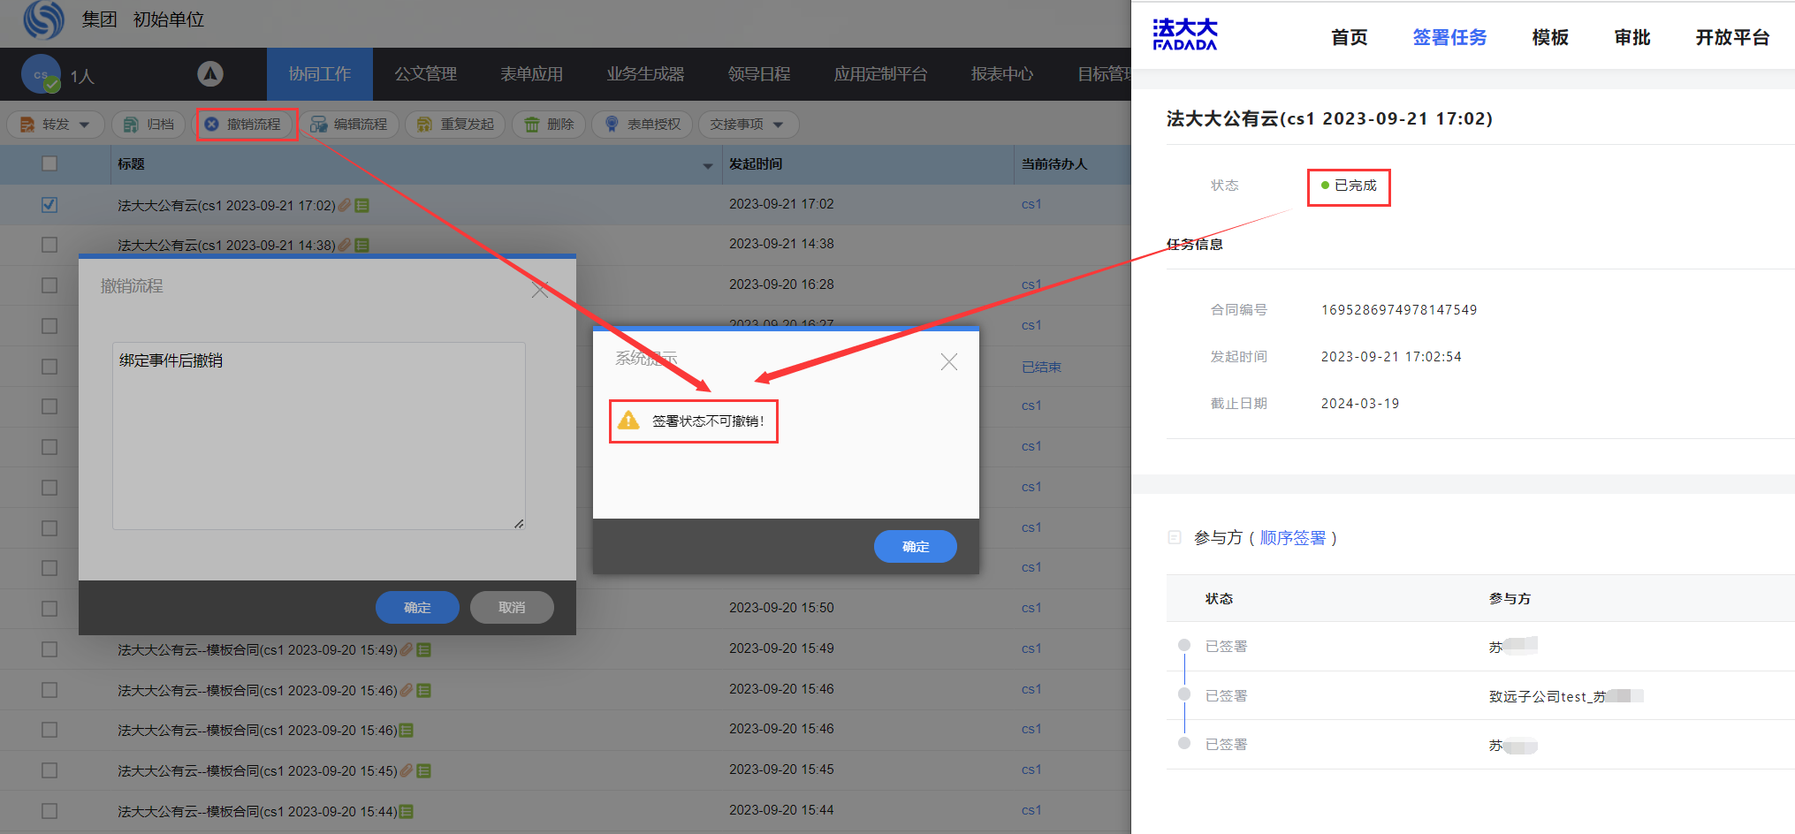Open the 表单应用 menu tab
The height and width of the screenshot is (834, 1795).
click(531, 74)
